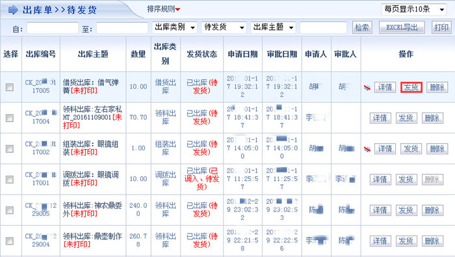The height and width of the screenshot is (257, 455).
Task: Click the blue arrow icon beside 出库单
Action: (x=14, y=10)
